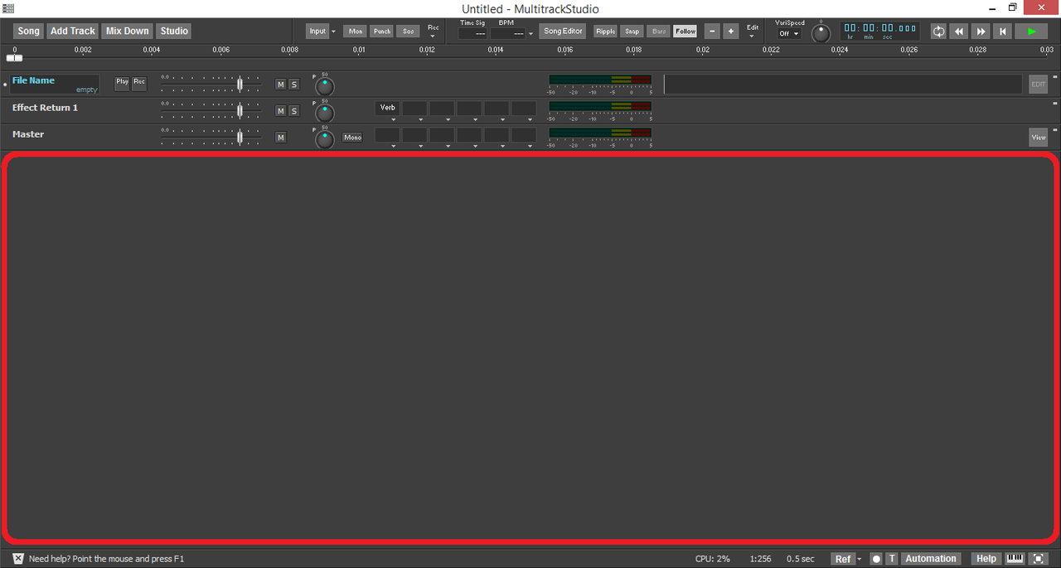Click the View button on the Master row
The height and width of the screenshot is (568, 1061).
pos(1038,138)
